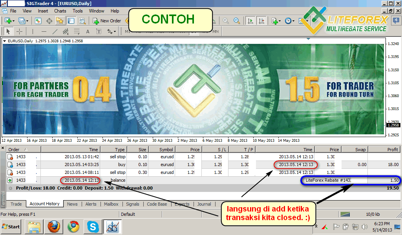Open the Profiles toolbar icon
The width and height of the screenshot is (402, 235).
(x=22, y=21)
